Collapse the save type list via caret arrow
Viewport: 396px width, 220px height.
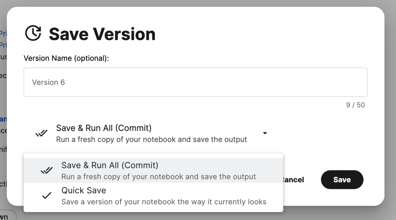(x=265, y=133)
